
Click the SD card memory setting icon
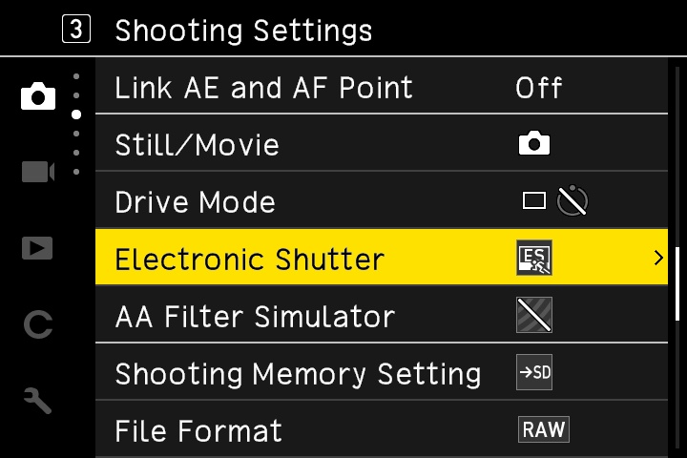click(x=534, y=373)
